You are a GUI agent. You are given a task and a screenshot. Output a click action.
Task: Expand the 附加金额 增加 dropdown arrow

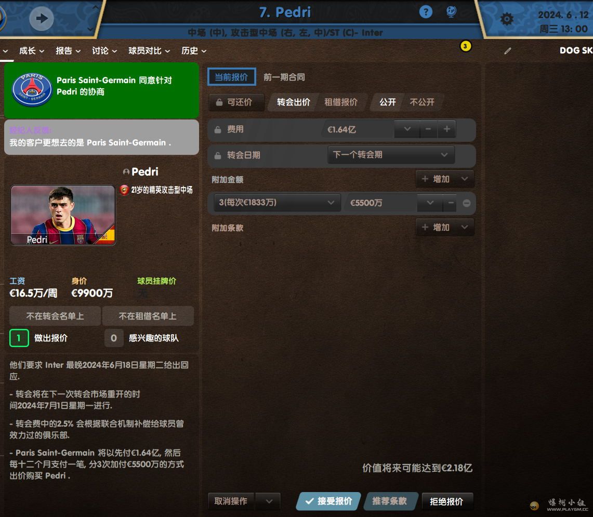(x=465, y=179)
